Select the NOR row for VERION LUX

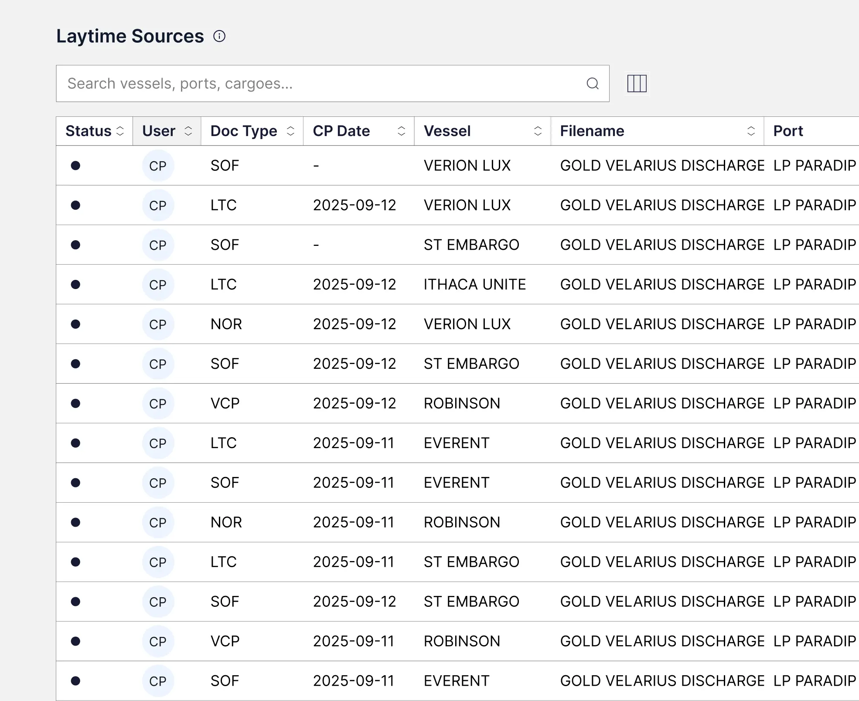coord(226,324)
